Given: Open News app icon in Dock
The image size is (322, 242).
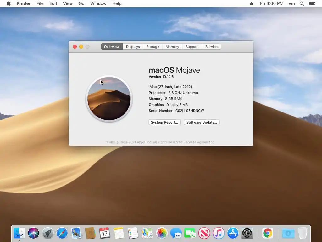Looking at the screenshot, I should [x=204, y=233].
